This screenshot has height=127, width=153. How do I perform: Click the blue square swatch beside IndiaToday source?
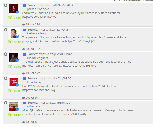[24, 79]
